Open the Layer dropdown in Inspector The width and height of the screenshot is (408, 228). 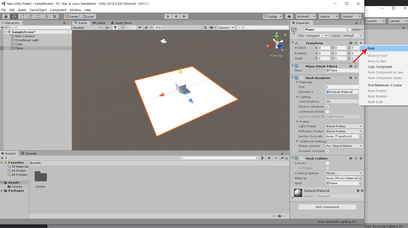[353, 36]
